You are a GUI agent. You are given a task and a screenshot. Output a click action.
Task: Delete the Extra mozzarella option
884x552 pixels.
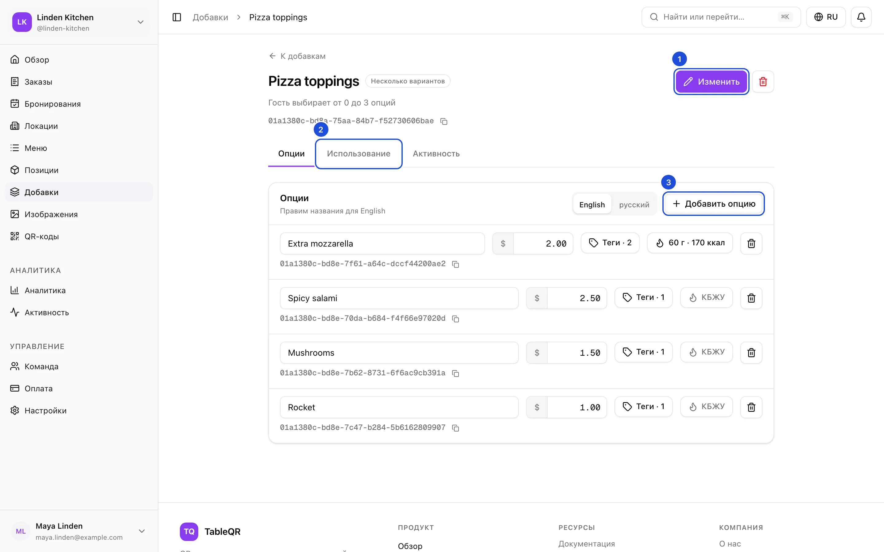(x=751, y=243)
